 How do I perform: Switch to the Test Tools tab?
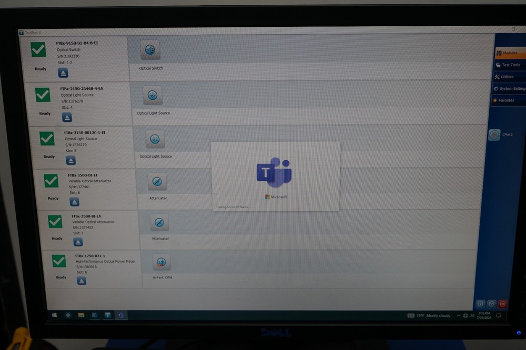[x=510, y=65]
